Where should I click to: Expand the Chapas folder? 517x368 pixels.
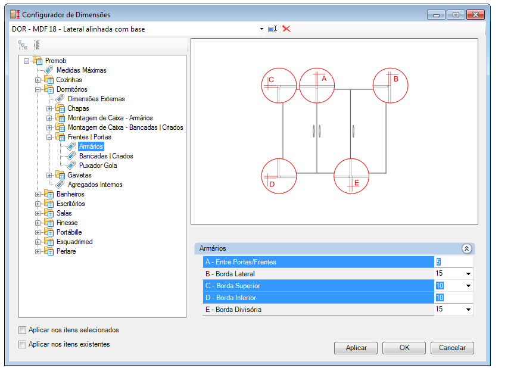tap(49, 109)
